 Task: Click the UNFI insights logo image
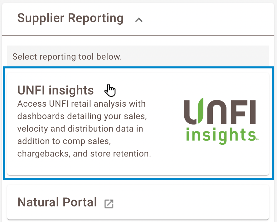point(220,121)
